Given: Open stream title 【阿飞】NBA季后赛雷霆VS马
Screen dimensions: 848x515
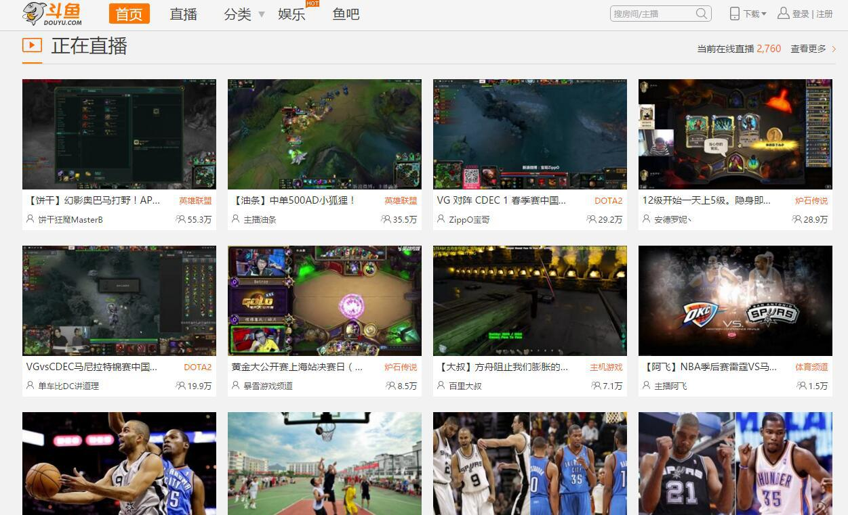Looking at the screenshot, I should click(x=710, y=367).
